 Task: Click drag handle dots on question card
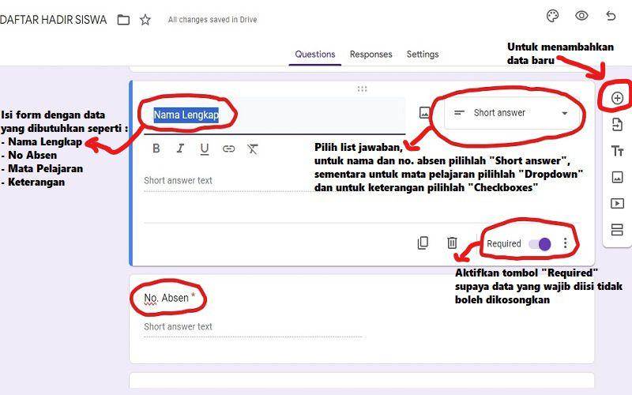[x=362, y=88]
